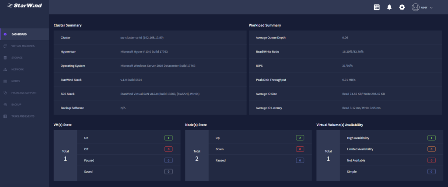Click the Cluster Summary heading
This screenshot has width=448, height=187.
coord(68,25)
